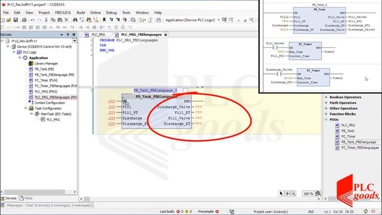
Task: Click the Login icon next to Application dropdown
Action: tap(224, 20)
